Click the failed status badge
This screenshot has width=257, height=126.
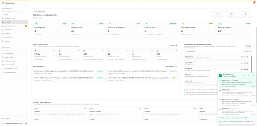[175, 78]
